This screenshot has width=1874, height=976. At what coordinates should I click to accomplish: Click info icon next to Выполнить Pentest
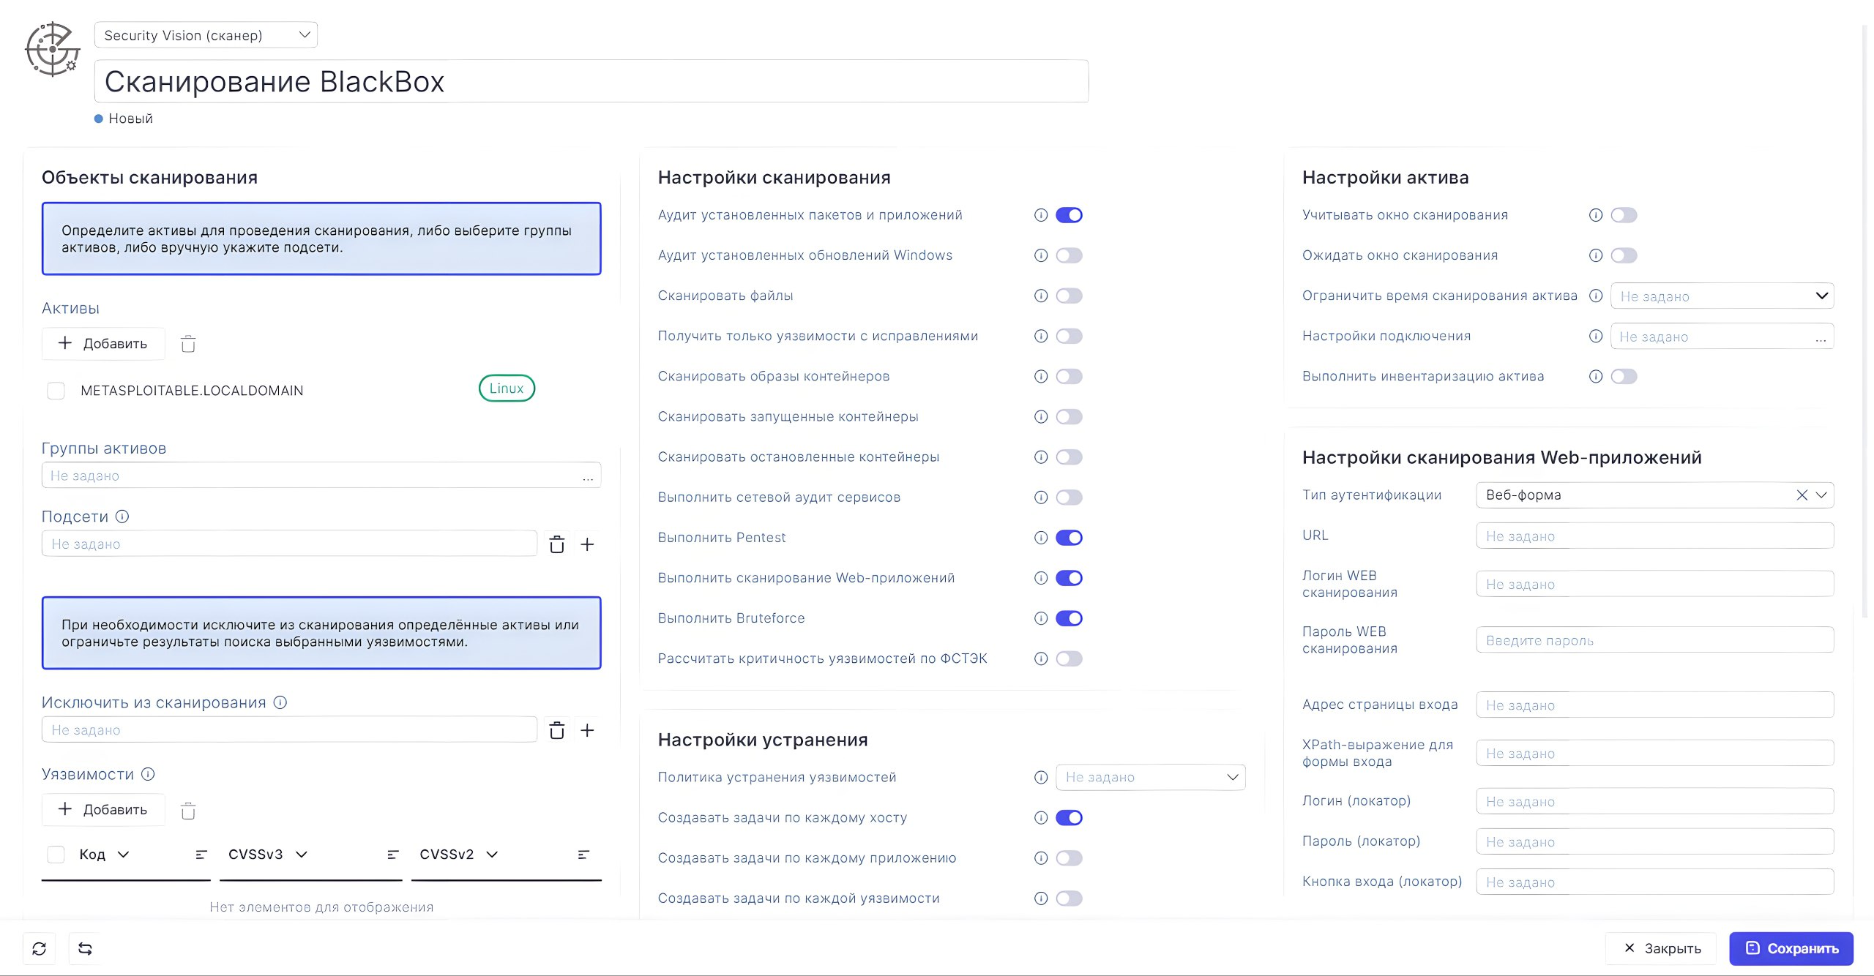tap(1040, 538)
